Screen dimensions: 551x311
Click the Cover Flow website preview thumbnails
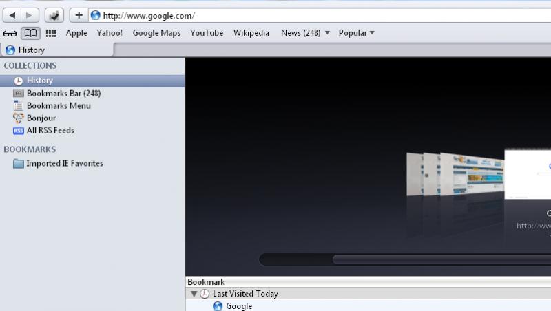[455, 174]
